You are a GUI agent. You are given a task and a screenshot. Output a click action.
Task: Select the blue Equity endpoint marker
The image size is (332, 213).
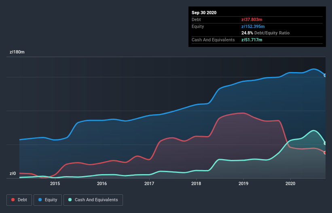(x=325, y=75)
